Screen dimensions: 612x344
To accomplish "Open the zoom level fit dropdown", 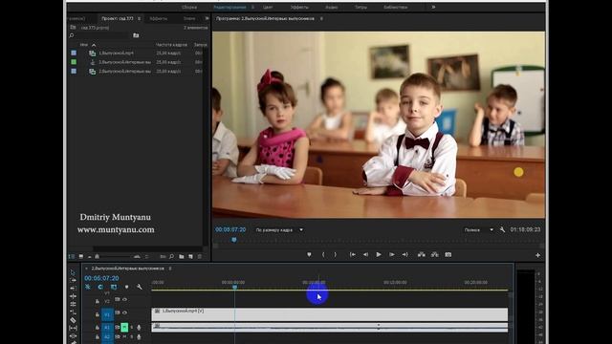I will 279,230.
